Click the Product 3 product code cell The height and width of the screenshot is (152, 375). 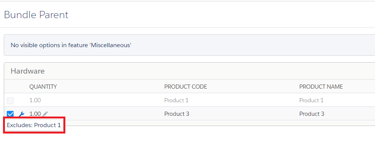tap(177, 114)
